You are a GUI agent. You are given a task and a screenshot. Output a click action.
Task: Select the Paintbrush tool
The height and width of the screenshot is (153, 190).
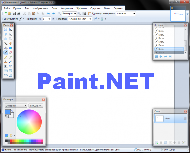pyautogui.click(x=6, y=53)
